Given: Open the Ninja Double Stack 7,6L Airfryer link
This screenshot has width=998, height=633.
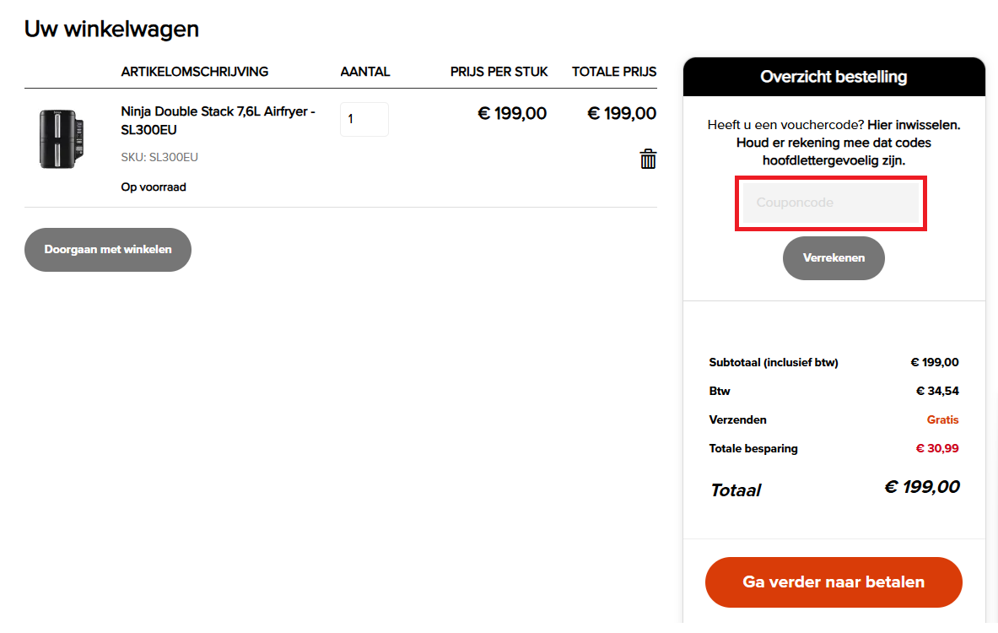Looking at the screenshot, I should [x=218, y=121].
